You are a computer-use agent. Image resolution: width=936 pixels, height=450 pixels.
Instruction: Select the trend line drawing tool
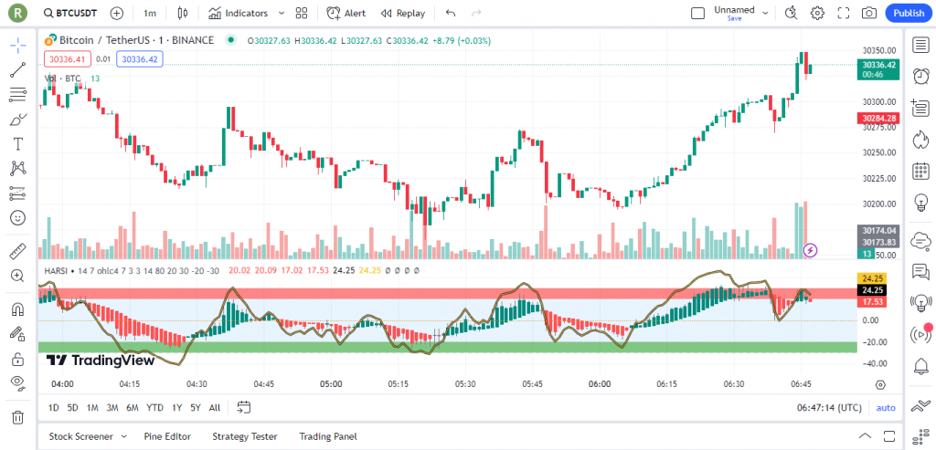tap(17, 69)
